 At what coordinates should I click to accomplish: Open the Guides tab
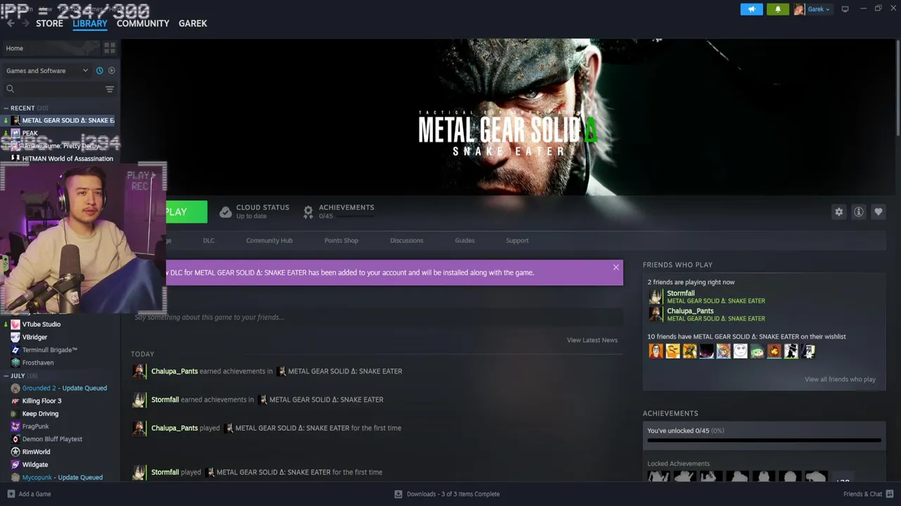coord(465,240)
